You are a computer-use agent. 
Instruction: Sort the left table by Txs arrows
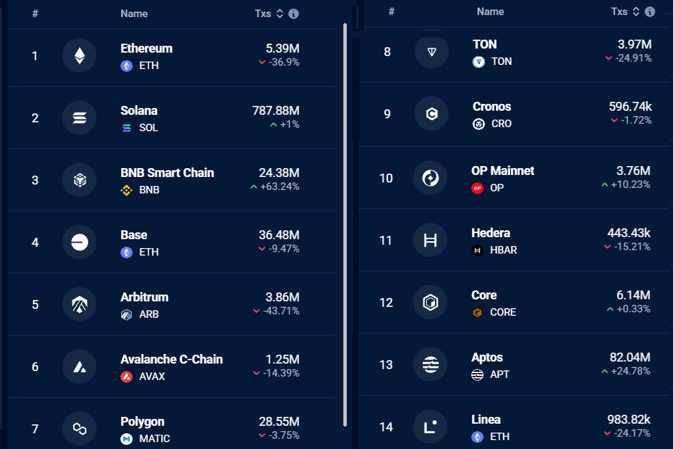click(280, 14)
